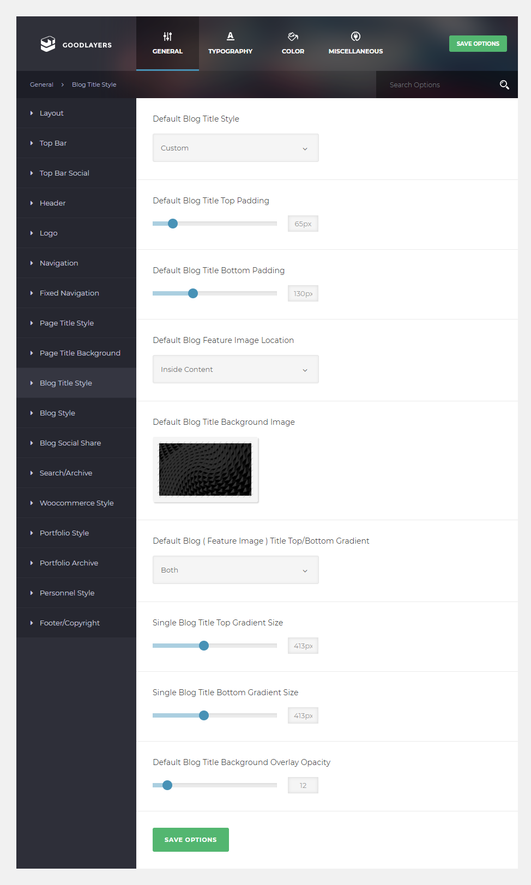Click the Miscellaneous tab plug icon
The image size is (531, 885).
pyautogui.click(x=355, y=37)
